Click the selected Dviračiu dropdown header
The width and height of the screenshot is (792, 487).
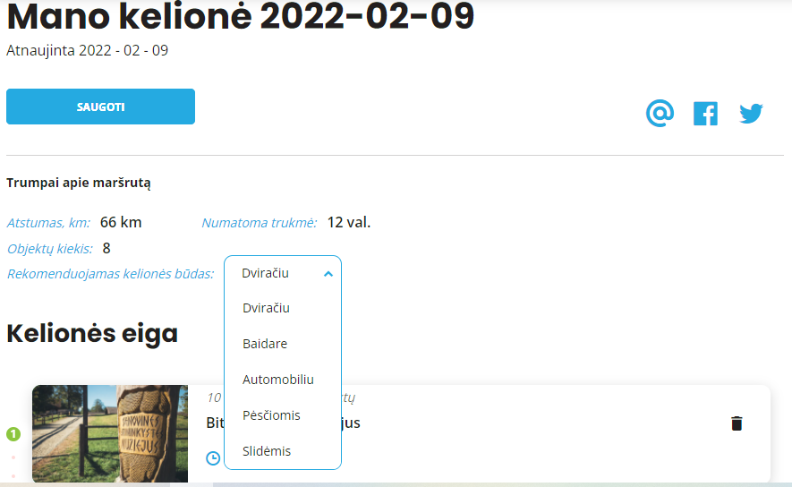click(x=283, y=273)
